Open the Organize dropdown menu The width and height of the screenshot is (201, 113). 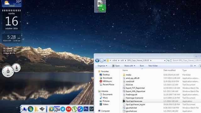click(x=102, y=66)
